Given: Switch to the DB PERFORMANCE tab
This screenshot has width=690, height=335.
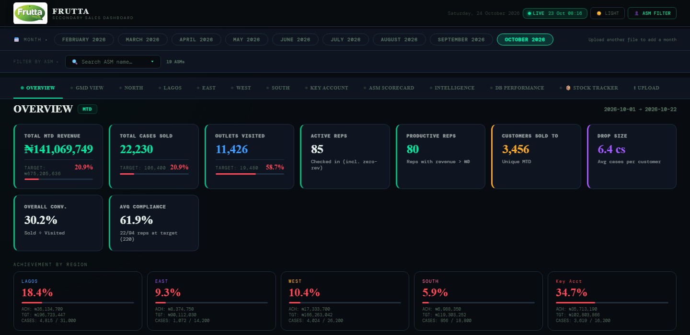Looking at the screenshot, I should pos(517,88).
